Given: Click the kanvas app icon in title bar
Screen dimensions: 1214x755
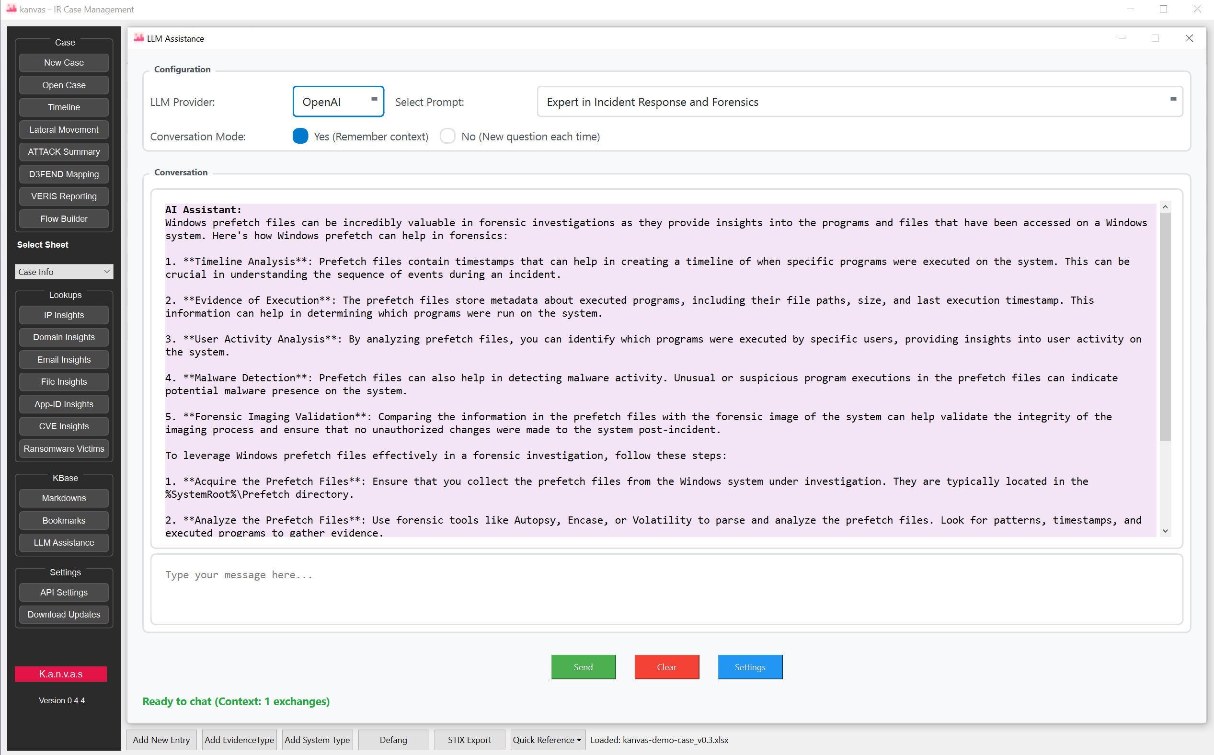Looking at the screenshot, I should (11, 9).
